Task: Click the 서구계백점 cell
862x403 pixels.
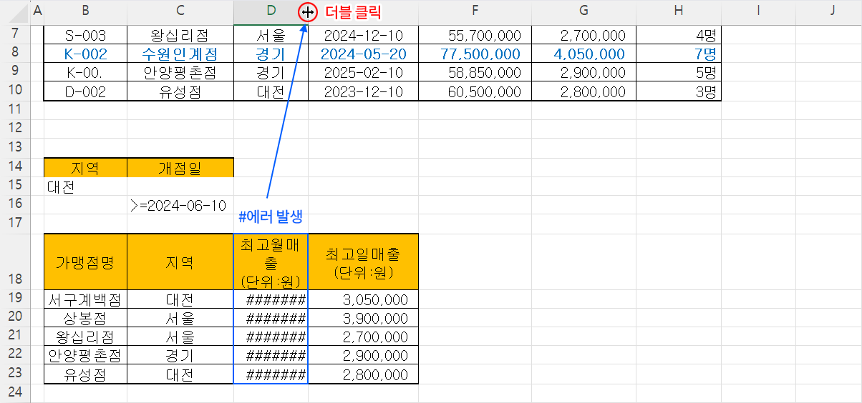Action: tap(86, 299)
